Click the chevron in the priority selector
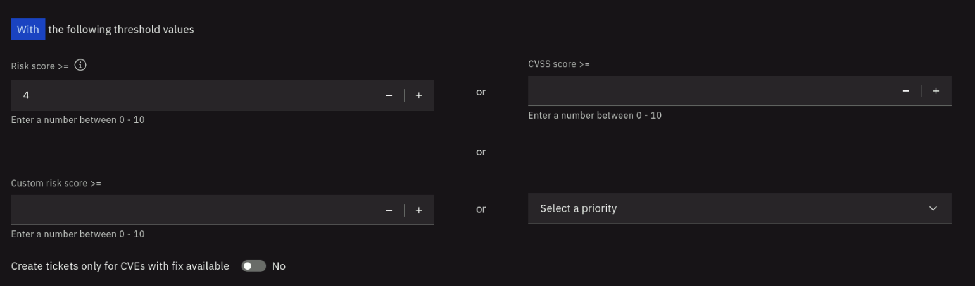Image resolution: width=975 pixels, height=286 pixels. pyautogui.click(x=933, y=208)
